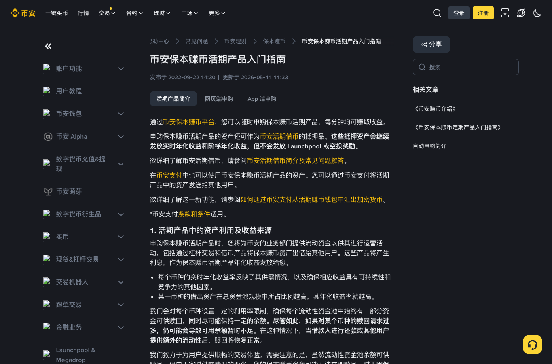Image resolution: width=552 pixels, height=364 pixels.
Task: Click into the 搜索 search field
Action: (466, 67)
